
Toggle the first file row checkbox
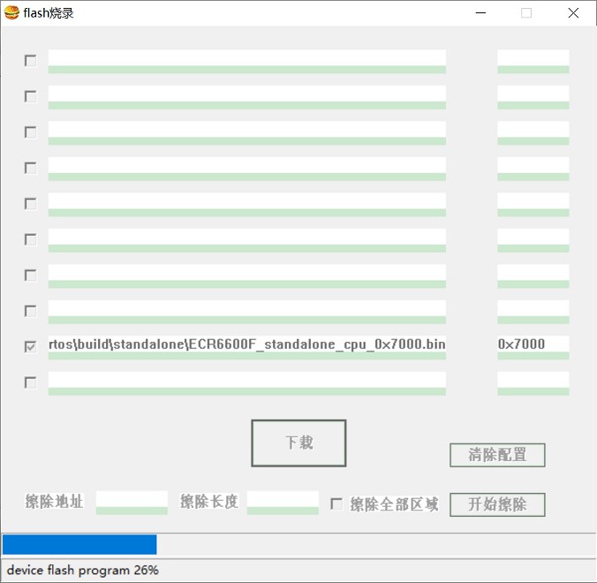[x=31, y=61]
